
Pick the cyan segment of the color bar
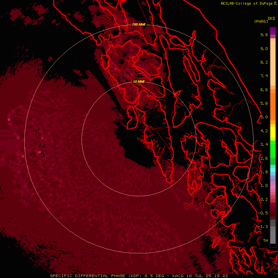(273, 170)
